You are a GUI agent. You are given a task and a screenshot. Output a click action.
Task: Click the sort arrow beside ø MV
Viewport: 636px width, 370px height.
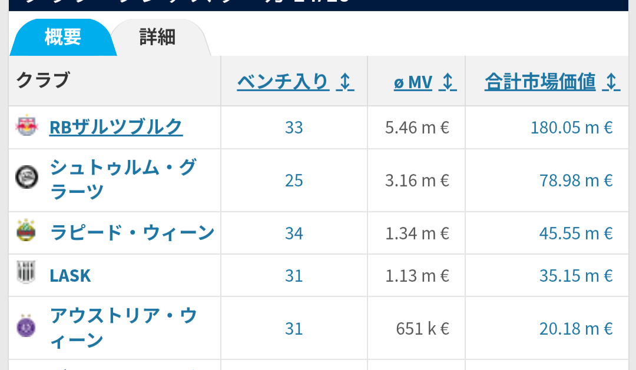tap(448, 82)
